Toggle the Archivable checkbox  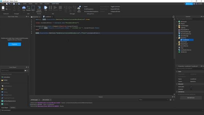tap(191, 87)
